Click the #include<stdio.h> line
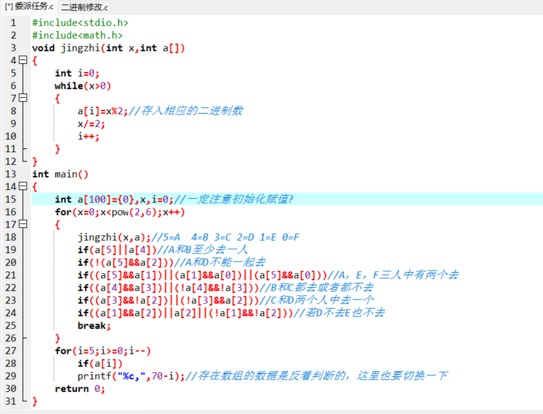The image size is (543, 414). pyautogui.click(x=80, y=23)
